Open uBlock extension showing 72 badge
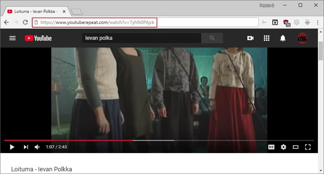The width and height of the screenshot is (324, 174). pos(287,23)
